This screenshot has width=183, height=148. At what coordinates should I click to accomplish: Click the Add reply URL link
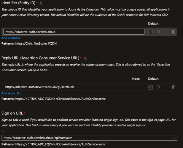11,93
